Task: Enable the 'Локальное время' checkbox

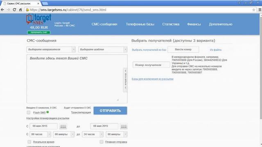Action: point(29,142)
